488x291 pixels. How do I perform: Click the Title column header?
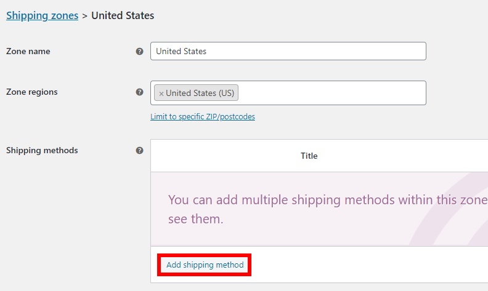coord(309,156)
